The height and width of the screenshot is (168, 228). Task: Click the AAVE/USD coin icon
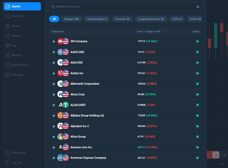point(60,52)
